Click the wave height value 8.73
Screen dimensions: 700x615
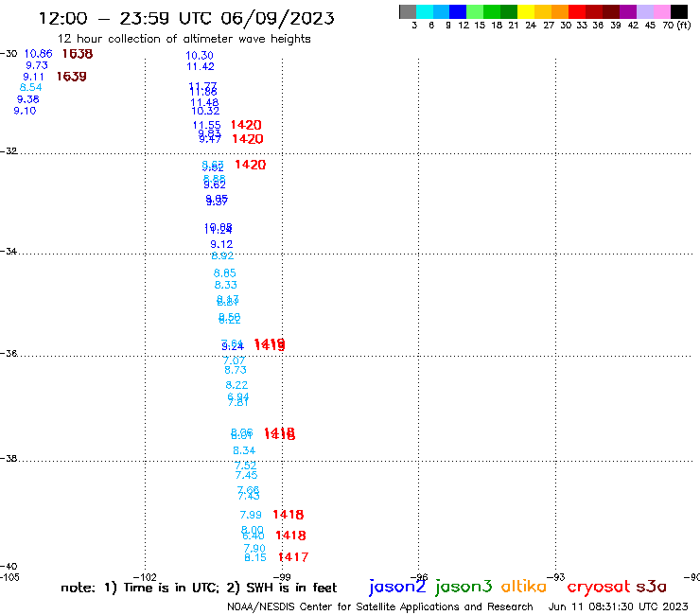point(236,370)
